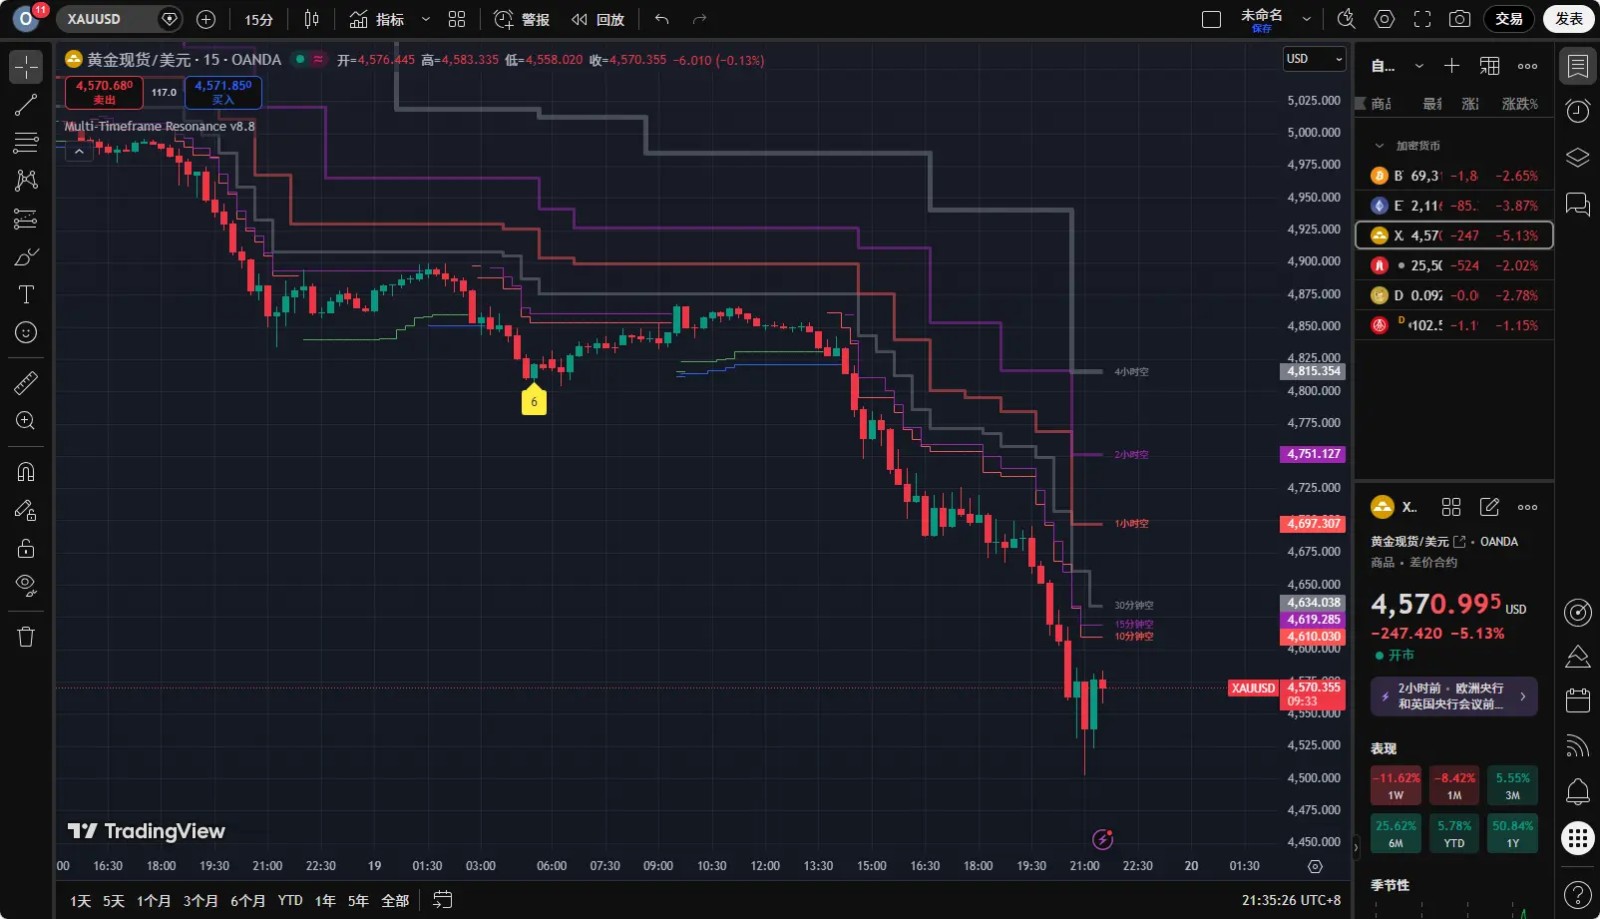This screenshot has width=1600, height=919.
Task: Open the candlestick chart style picker
Action: (x=311, y=19)
